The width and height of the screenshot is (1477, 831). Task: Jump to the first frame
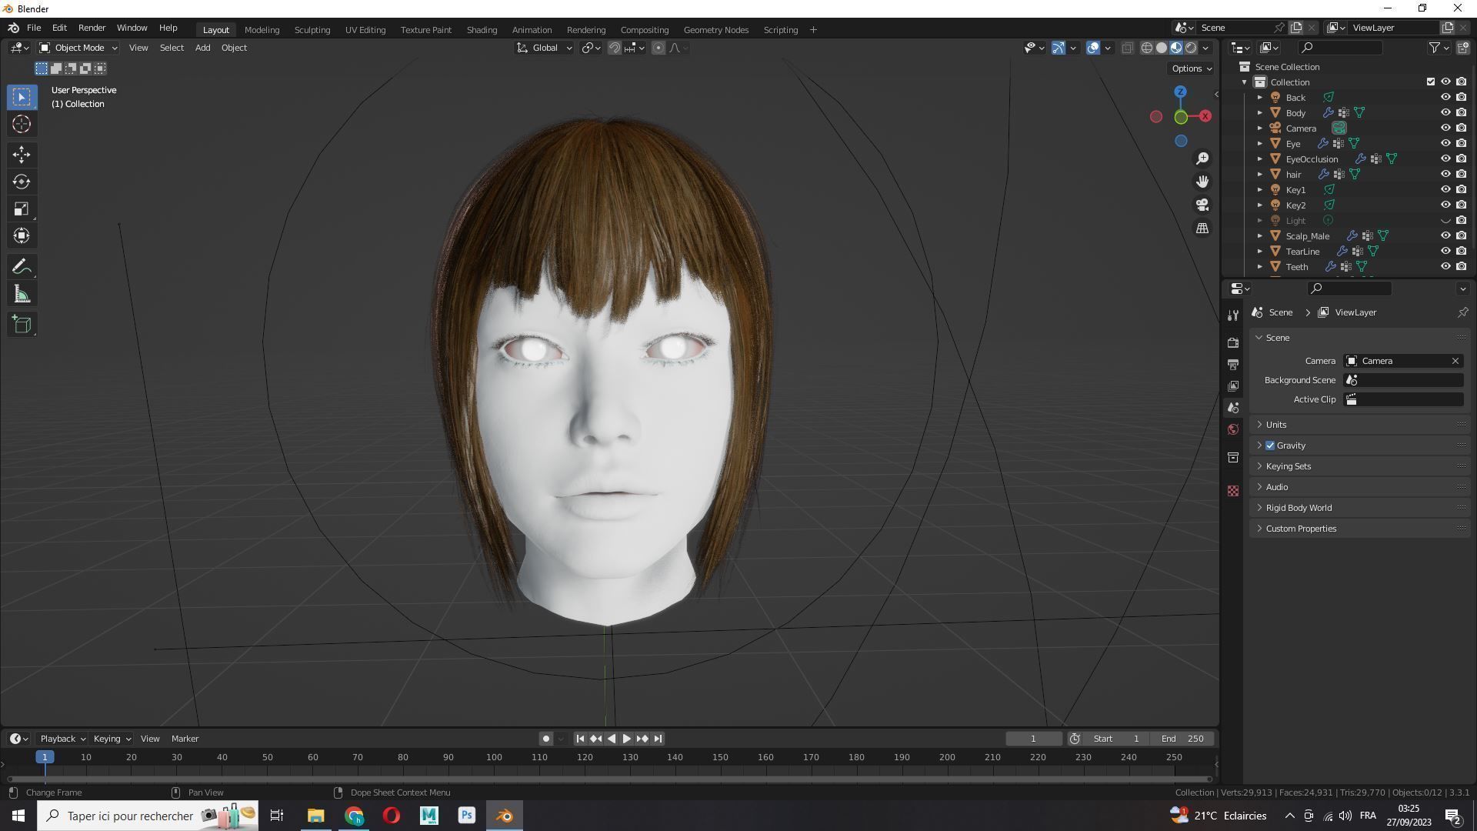[580, 739]
